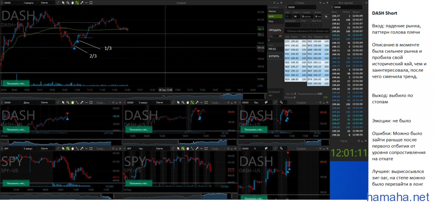Toggle the green trend line tool in the DASH 1-minute chart
Screen dimensions: 434x202
(77, 3)
